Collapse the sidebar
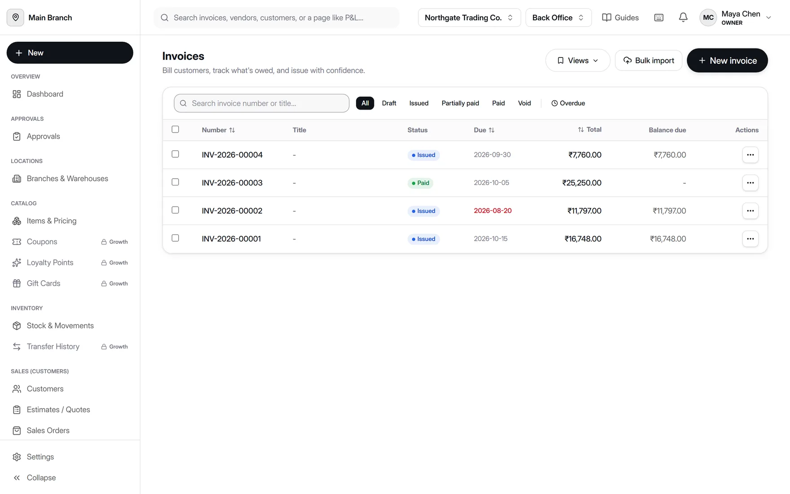The height and width of the screenshot is (494, 790). tap(70, 477)
